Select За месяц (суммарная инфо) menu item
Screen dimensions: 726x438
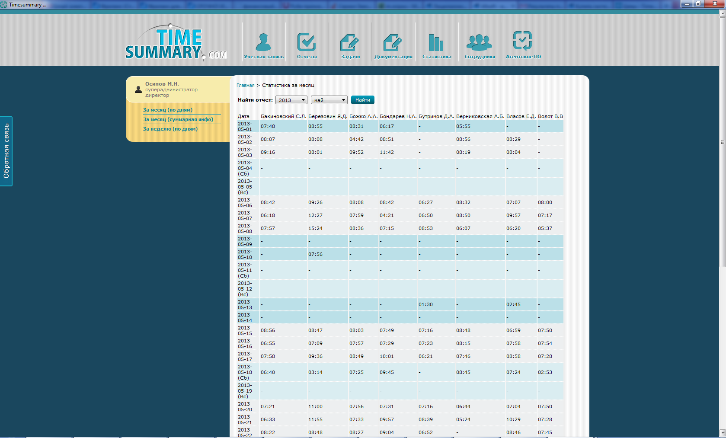point(178,119)
